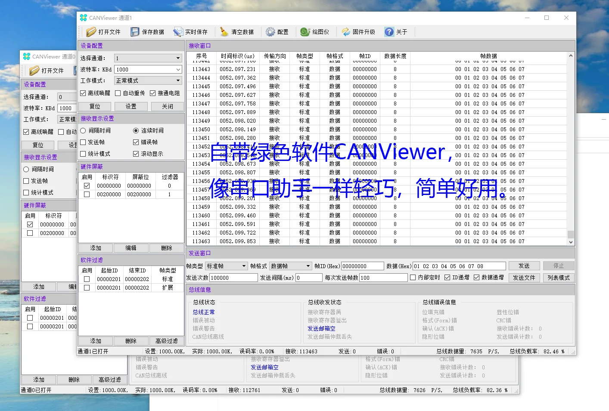Click the 保存数据 disk icon
The width and height of the screenshot is (609, 411).
tap(135, 32)
